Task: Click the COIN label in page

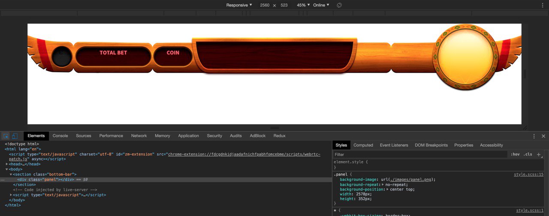Action: coord(173,53)
